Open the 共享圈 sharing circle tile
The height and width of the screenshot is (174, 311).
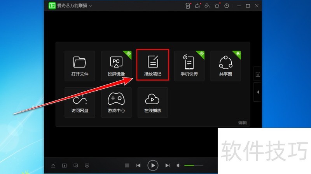click(x=226, y=66)
